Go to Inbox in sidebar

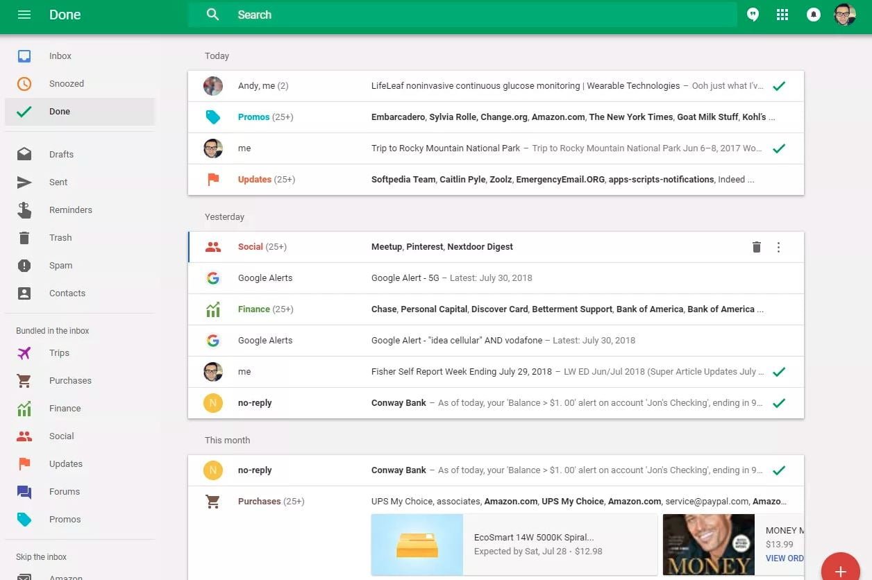(x=60, y=56)
